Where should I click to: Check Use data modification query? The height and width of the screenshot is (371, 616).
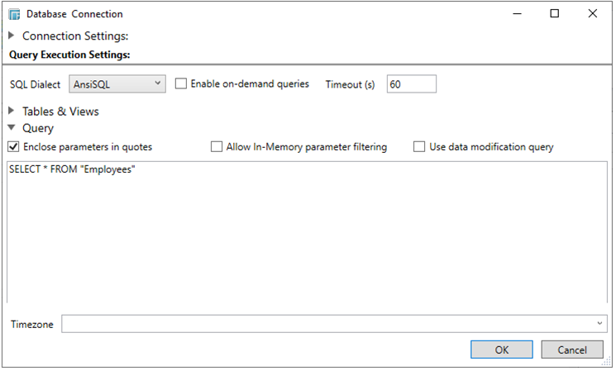click(420, 147)
